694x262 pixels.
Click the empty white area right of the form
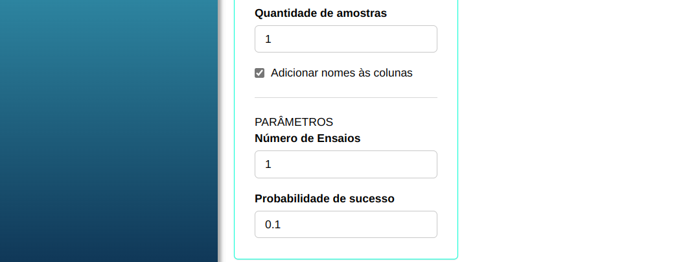tap(575, 131)
